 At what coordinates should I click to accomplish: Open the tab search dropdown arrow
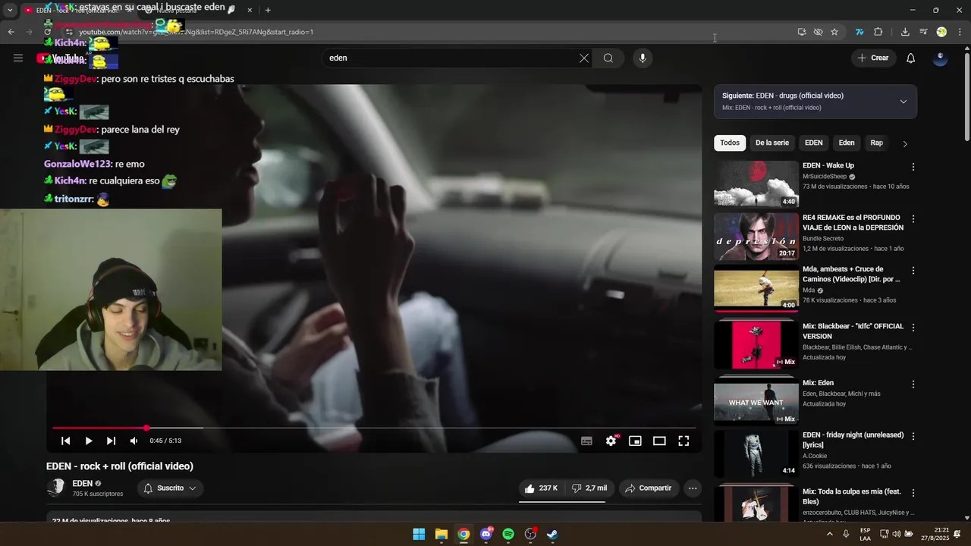click(x=10, y=10)
